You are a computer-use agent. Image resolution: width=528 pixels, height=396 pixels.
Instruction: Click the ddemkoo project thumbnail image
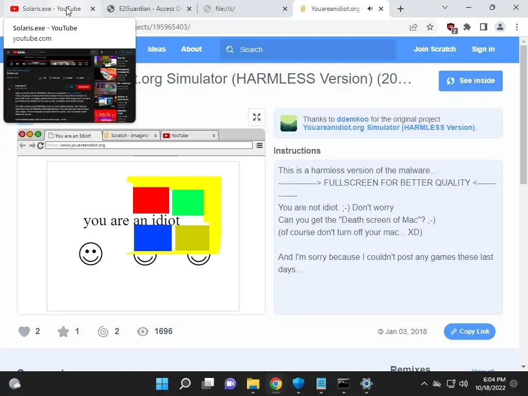coord(289,123)
